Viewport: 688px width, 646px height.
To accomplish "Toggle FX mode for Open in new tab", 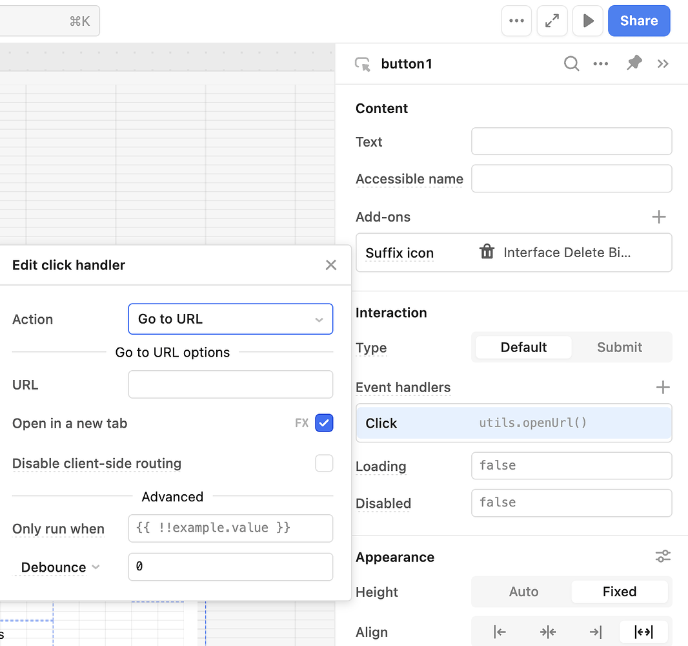I will [301, 423].
